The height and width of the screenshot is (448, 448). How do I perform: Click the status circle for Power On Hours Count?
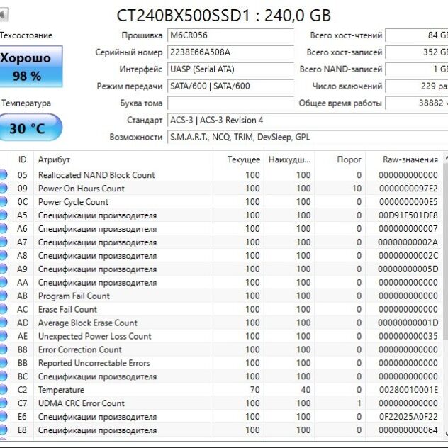tap(3, 188)
